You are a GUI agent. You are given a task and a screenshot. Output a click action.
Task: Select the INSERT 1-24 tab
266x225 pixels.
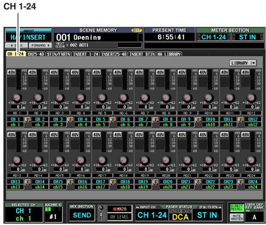(86, 54)
